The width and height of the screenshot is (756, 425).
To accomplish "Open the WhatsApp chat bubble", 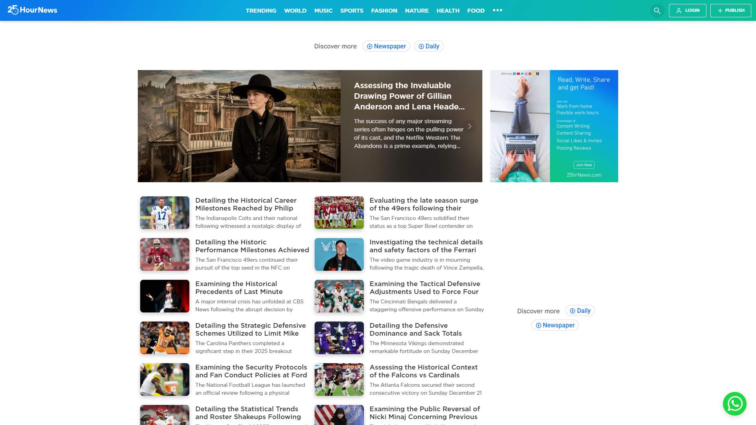I will tap(734, 404).
